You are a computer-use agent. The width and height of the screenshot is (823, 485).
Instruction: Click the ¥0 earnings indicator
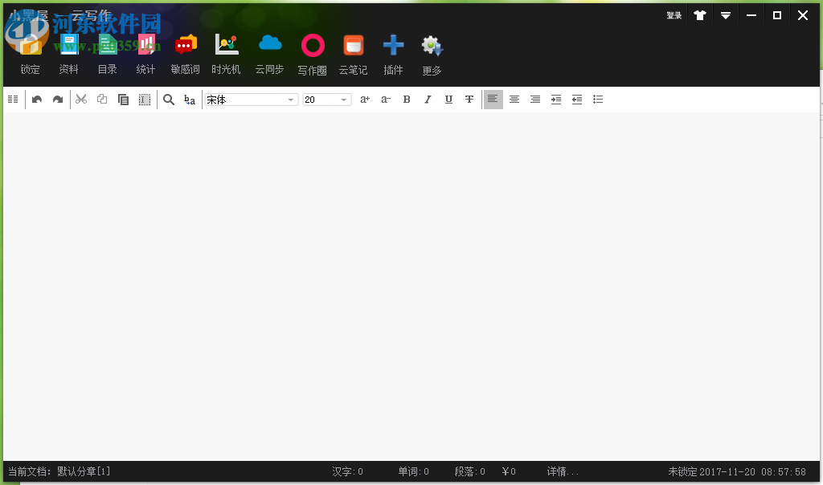click(509, 471)
